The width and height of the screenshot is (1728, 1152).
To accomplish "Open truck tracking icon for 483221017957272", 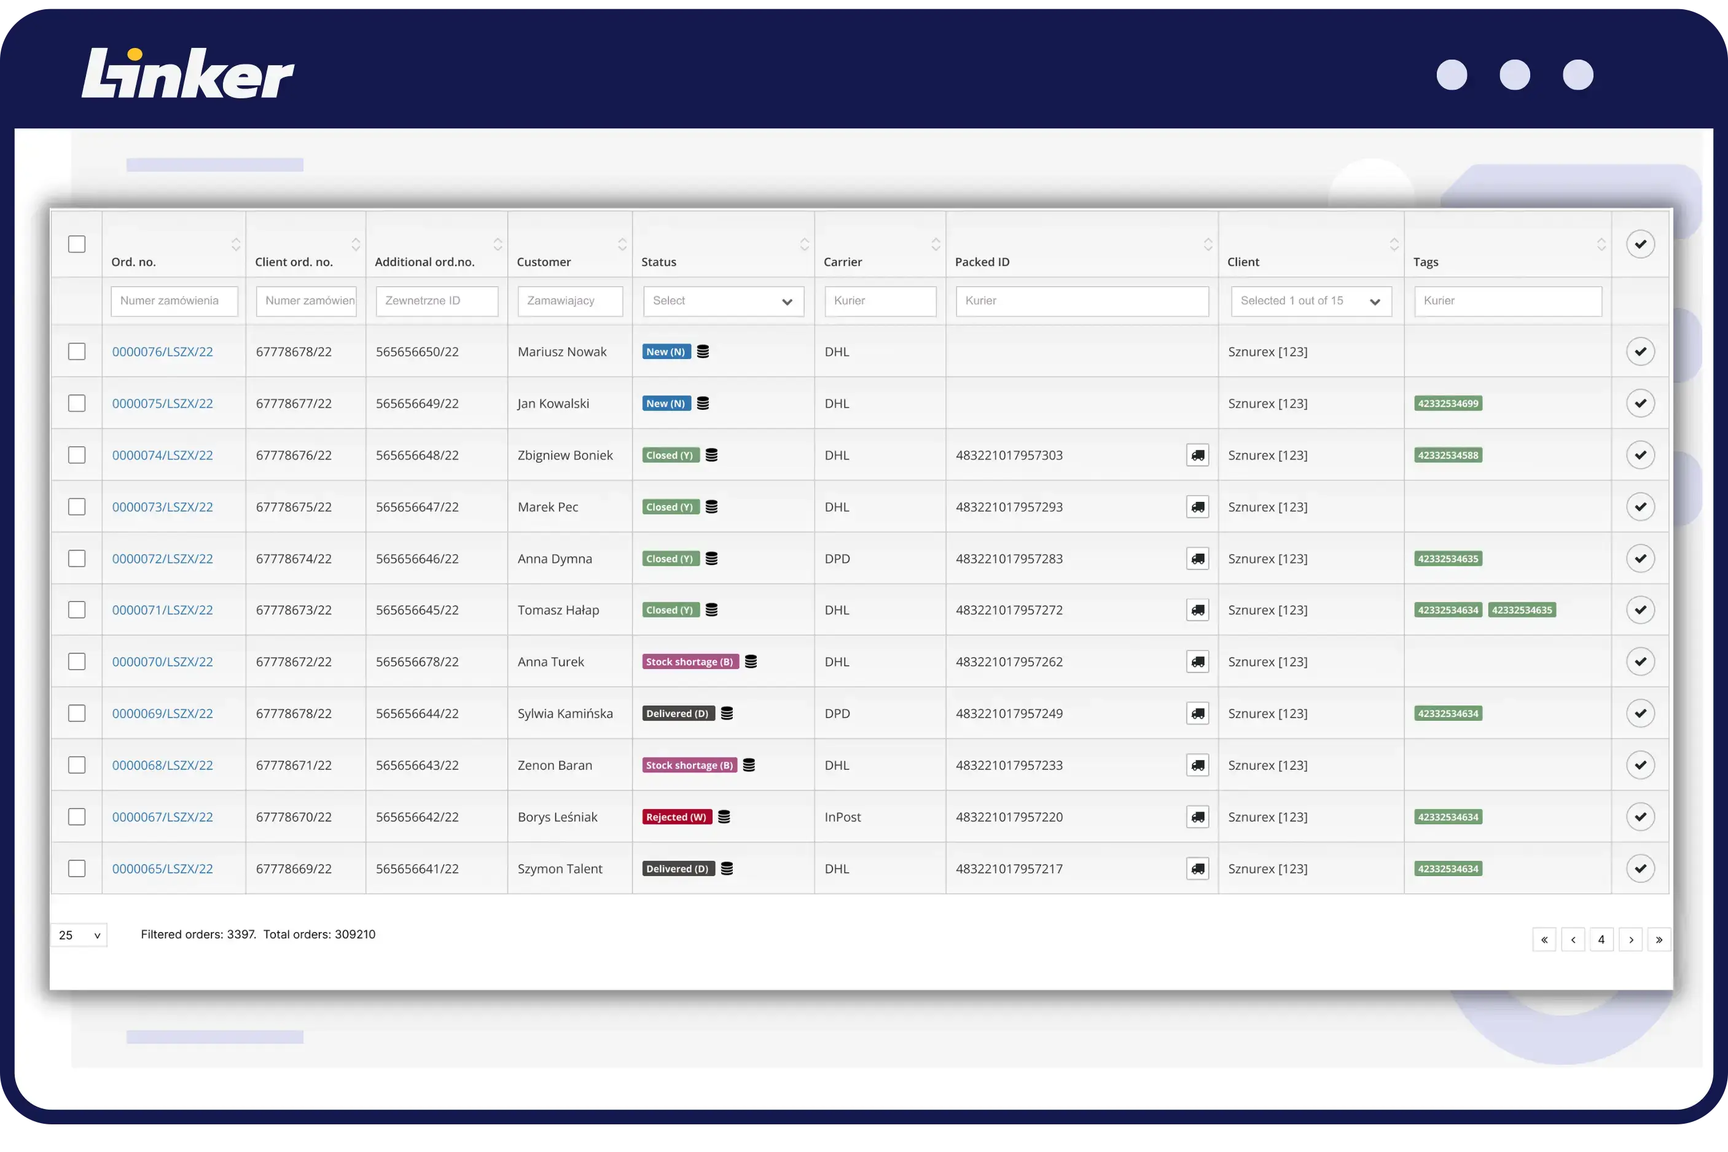I will click(x=1197, y=611).
